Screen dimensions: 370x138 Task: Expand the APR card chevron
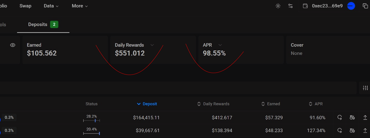click(220, 45)
